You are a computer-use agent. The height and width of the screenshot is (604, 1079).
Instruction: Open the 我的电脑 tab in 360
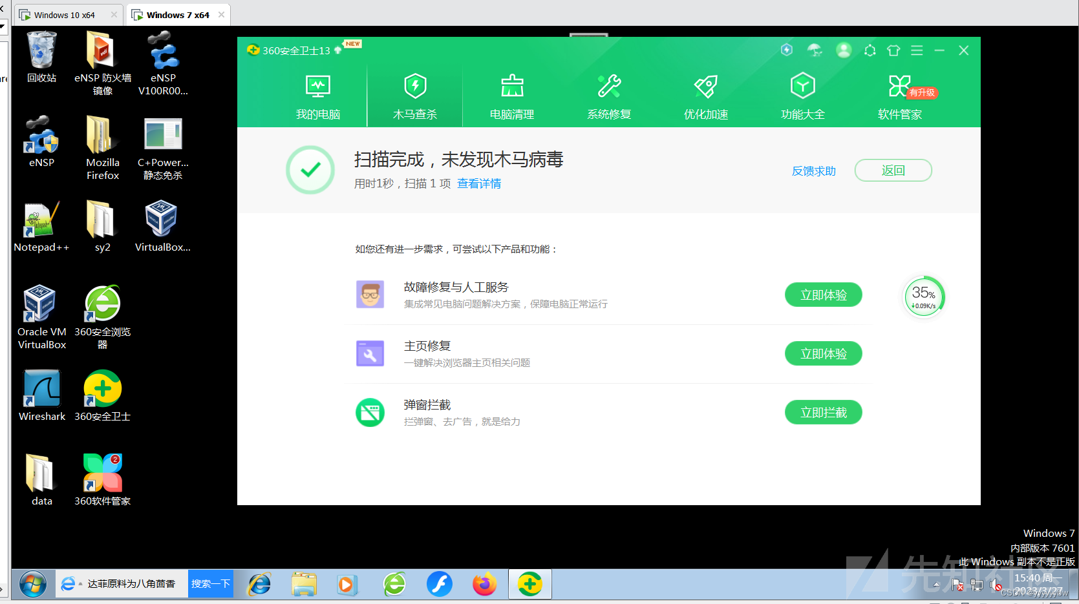click(318, 97)
